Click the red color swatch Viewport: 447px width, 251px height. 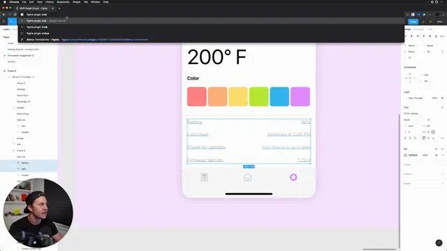pos(197,97)
